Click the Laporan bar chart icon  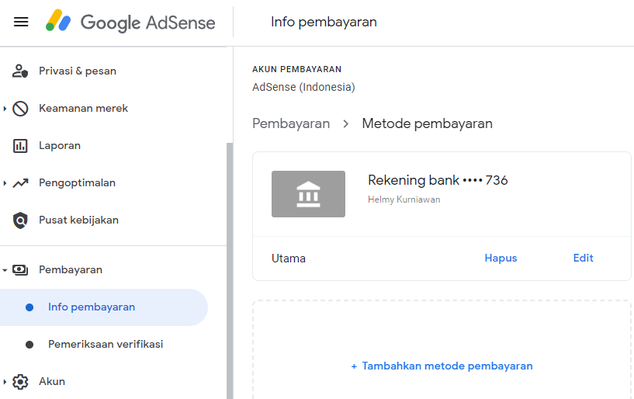click(x=20, y=146)
